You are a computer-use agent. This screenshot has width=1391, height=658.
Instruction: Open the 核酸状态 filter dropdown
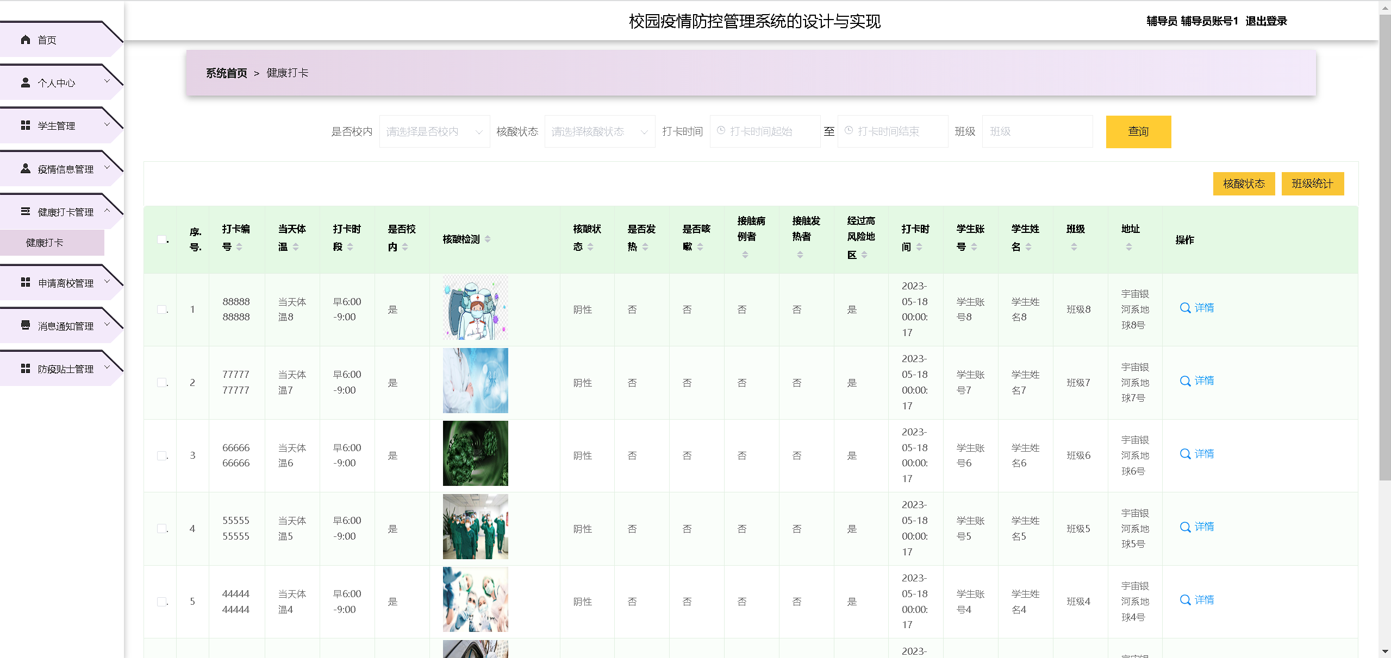pos(599,131)
